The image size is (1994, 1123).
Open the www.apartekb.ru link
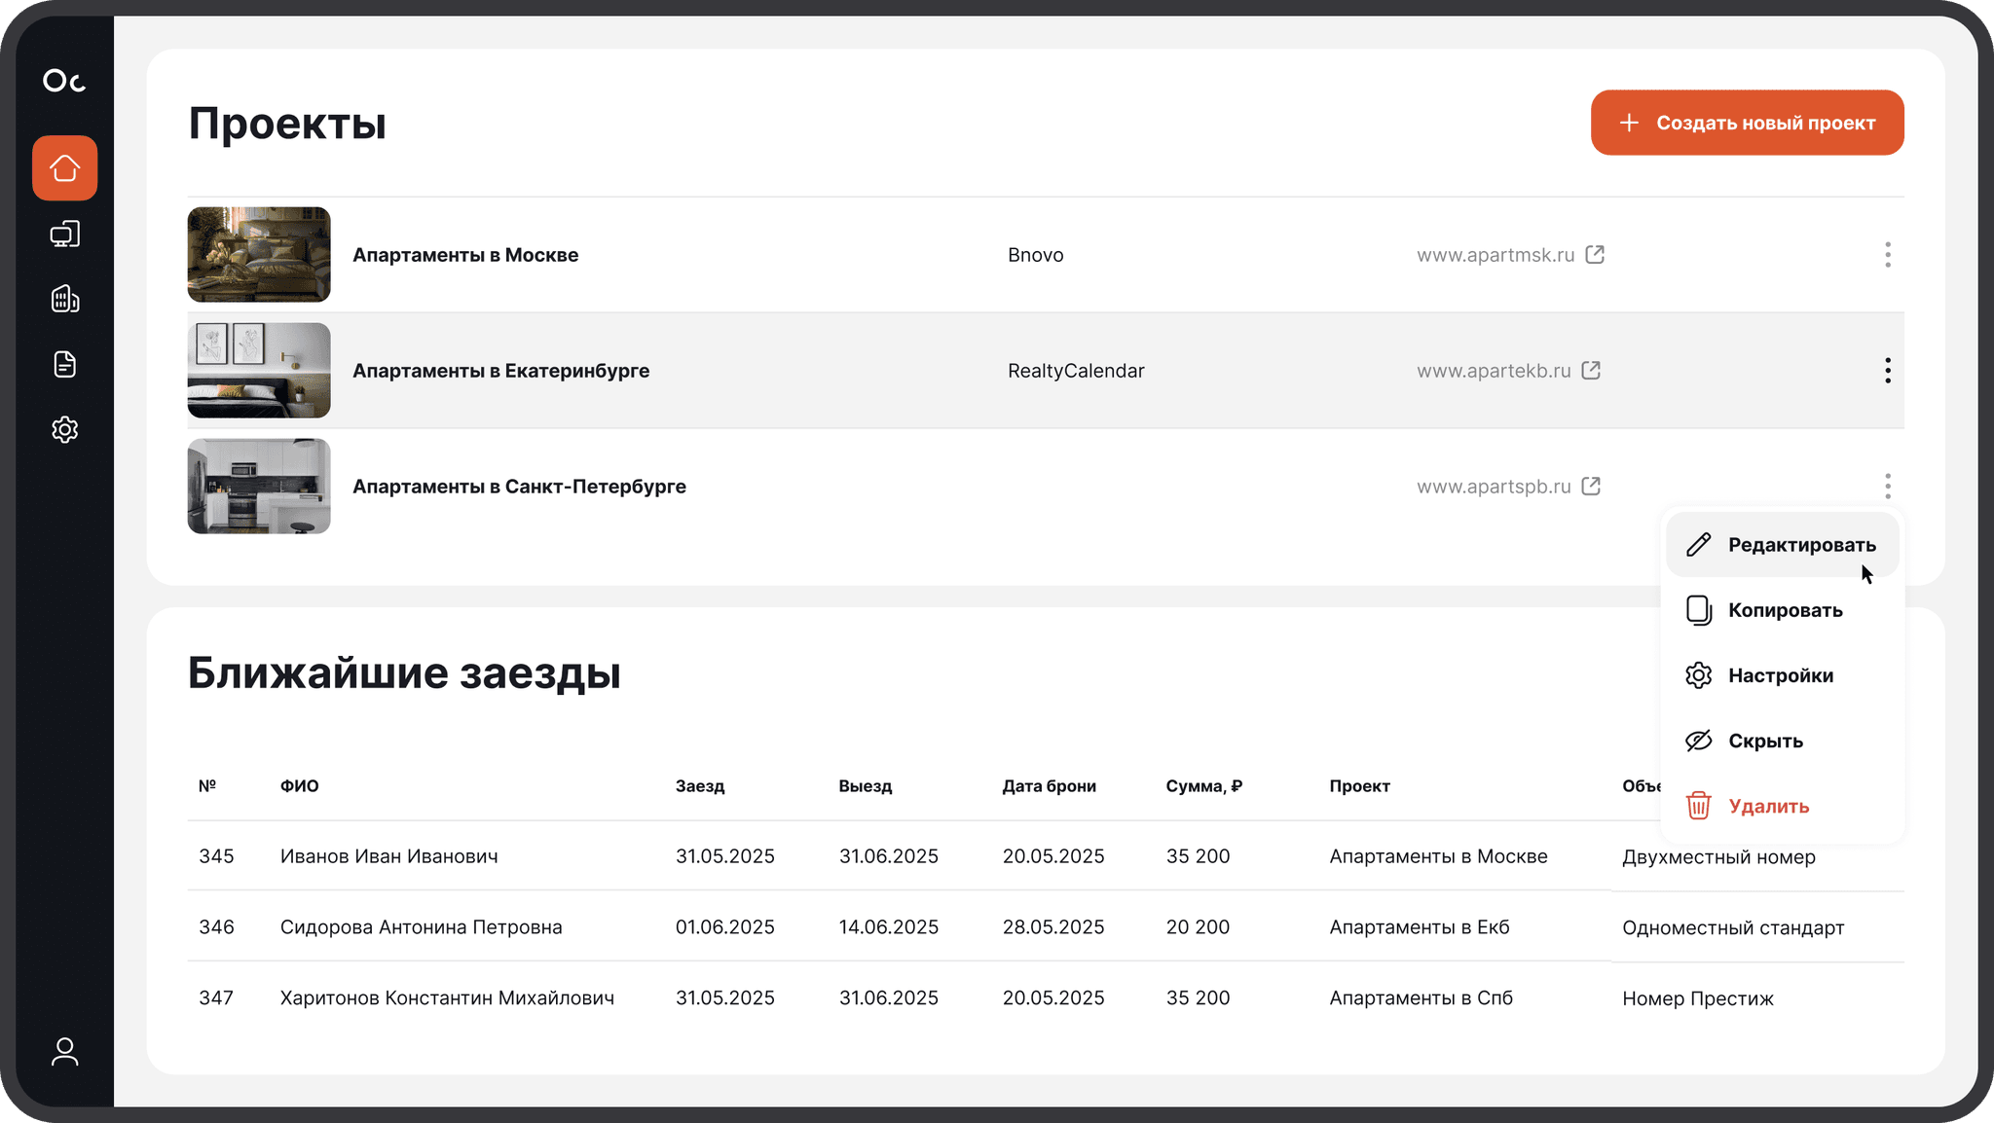click(x=1494, y=371)
